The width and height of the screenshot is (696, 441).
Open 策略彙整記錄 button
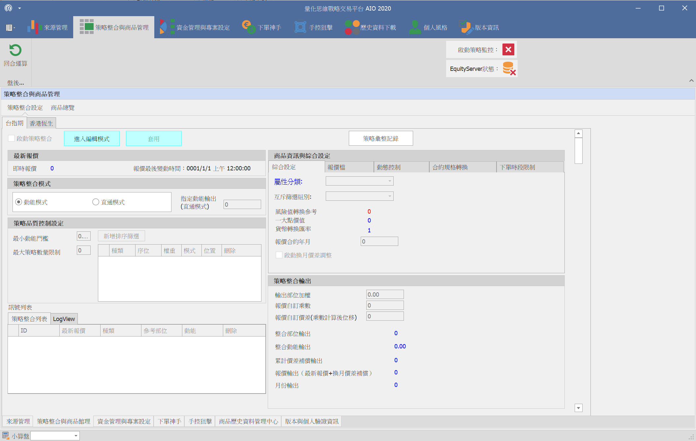[x=381, y=138]
